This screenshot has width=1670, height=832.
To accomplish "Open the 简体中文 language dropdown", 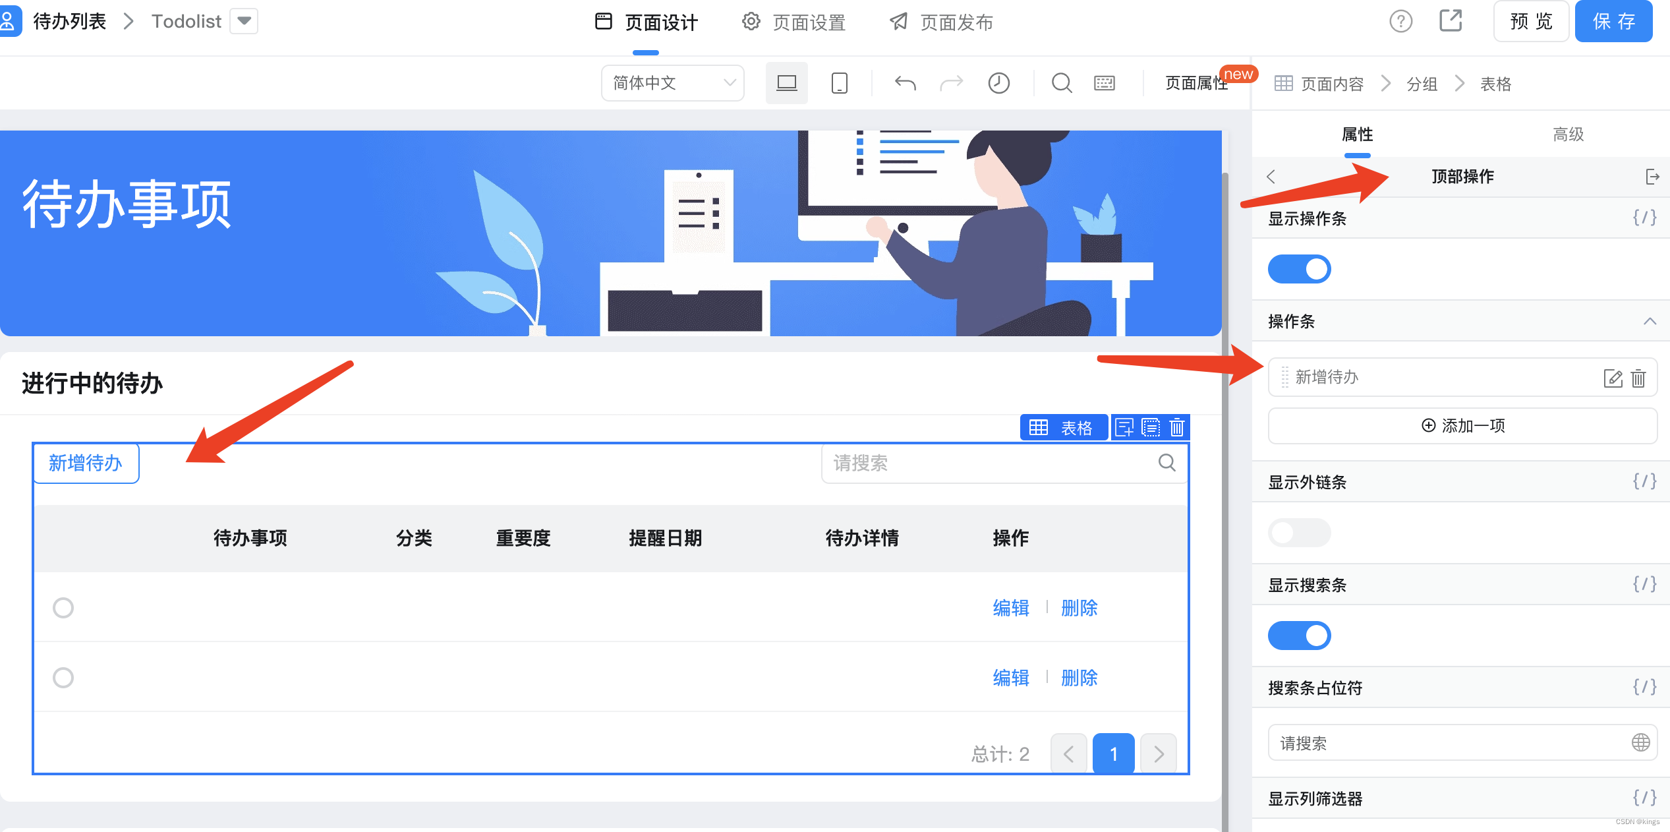I will pos(672,83).
